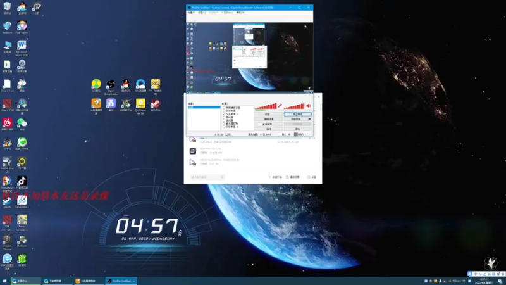Open the red Dota 2 desktop icon
Image resolution: width=506 pixels, height=285 pixels.
[x=7, y=105]
